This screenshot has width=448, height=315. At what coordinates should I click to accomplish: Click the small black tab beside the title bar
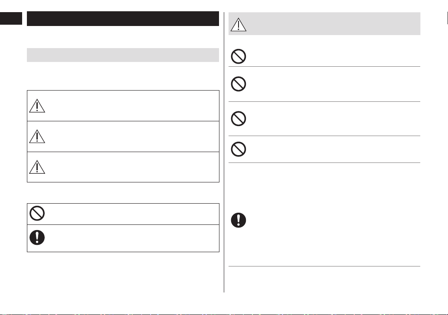tap(11, 18)
